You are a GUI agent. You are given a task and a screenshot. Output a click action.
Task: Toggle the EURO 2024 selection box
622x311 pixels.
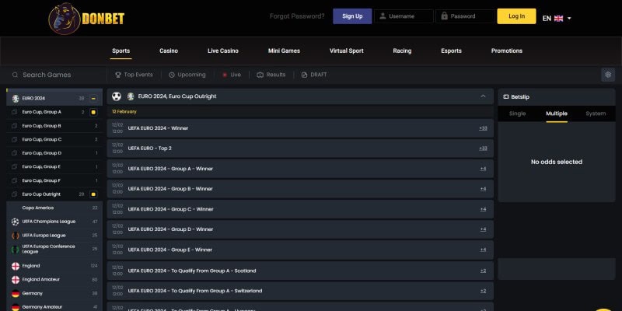[93, 99]
